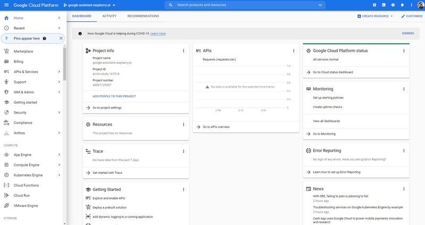Click the Customize dashboard button

412,16
